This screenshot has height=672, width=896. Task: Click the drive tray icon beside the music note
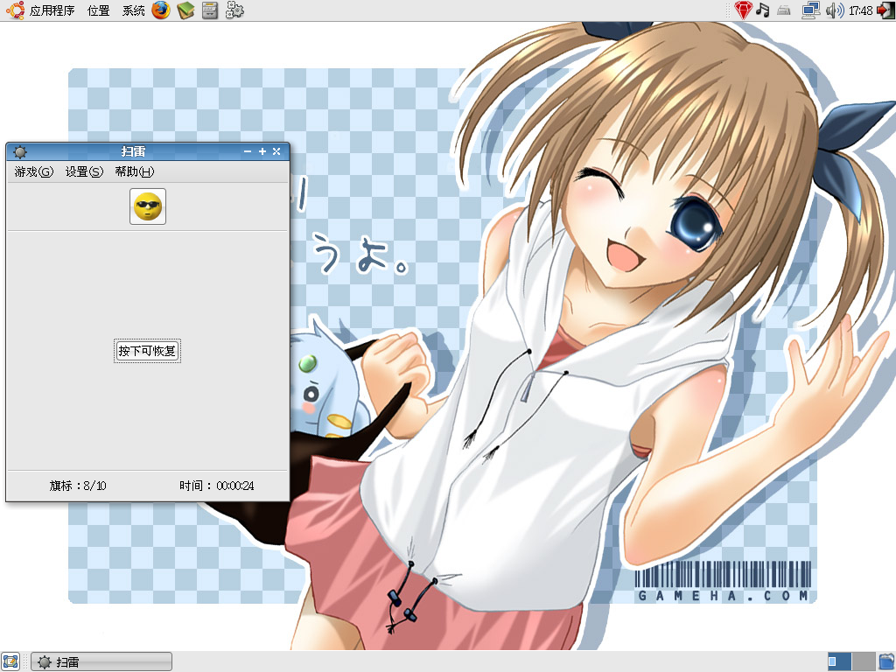click(784, 10)
